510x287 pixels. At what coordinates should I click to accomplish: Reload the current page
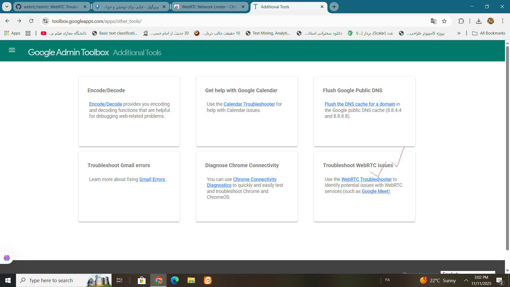tap(31, 21)
